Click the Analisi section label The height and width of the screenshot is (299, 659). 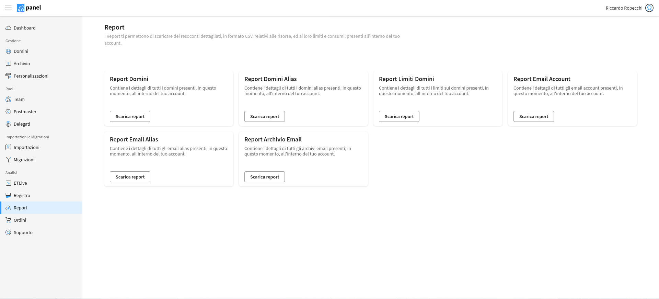click(x=11, y=173)
